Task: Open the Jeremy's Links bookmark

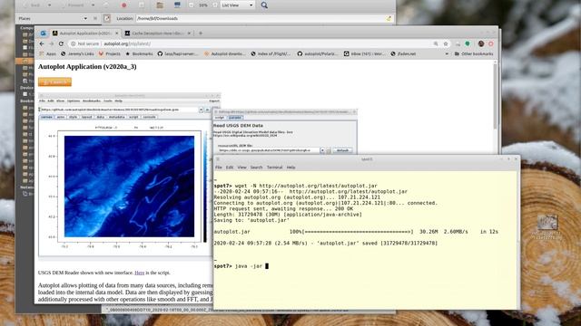Action: (77, 54)
